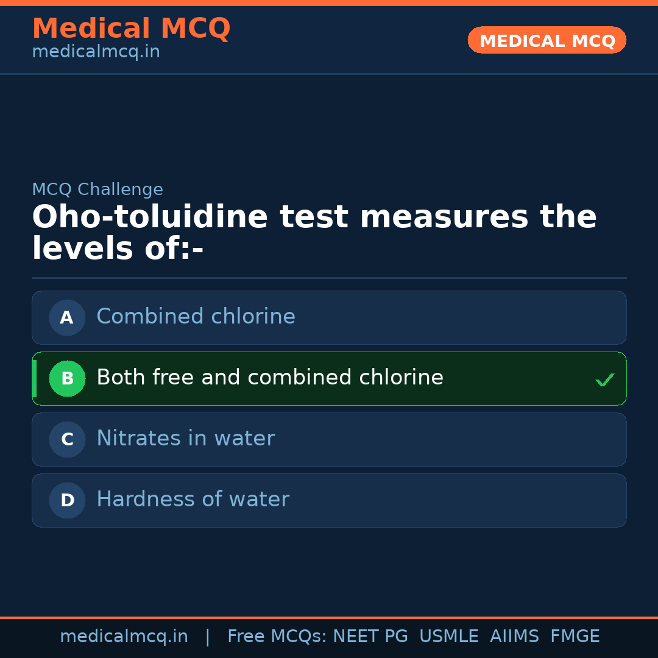The image size is (658, 658).
Task: Open the medicalmcq.in link in the footer
Action: 124,637
